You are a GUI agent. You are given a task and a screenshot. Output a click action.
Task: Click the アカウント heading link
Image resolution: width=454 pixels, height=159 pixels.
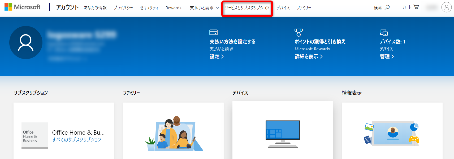click(x=67, y=7)
